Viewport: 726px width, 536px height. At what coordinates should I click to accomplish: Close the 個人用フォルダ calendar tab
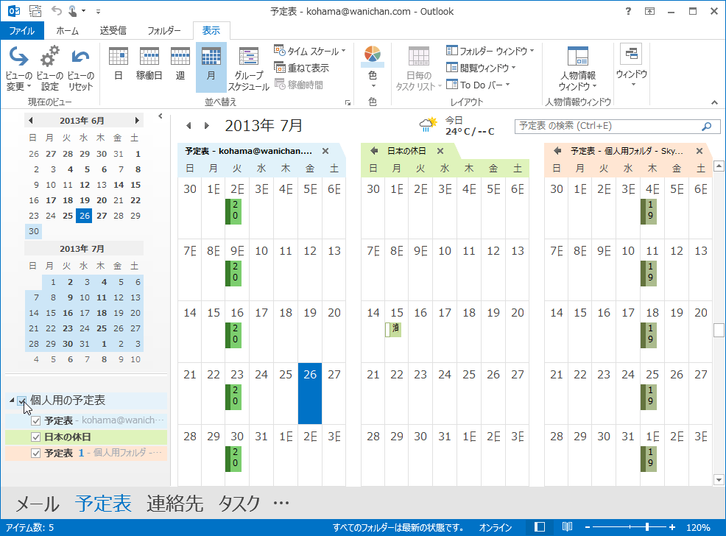[699, 151]
